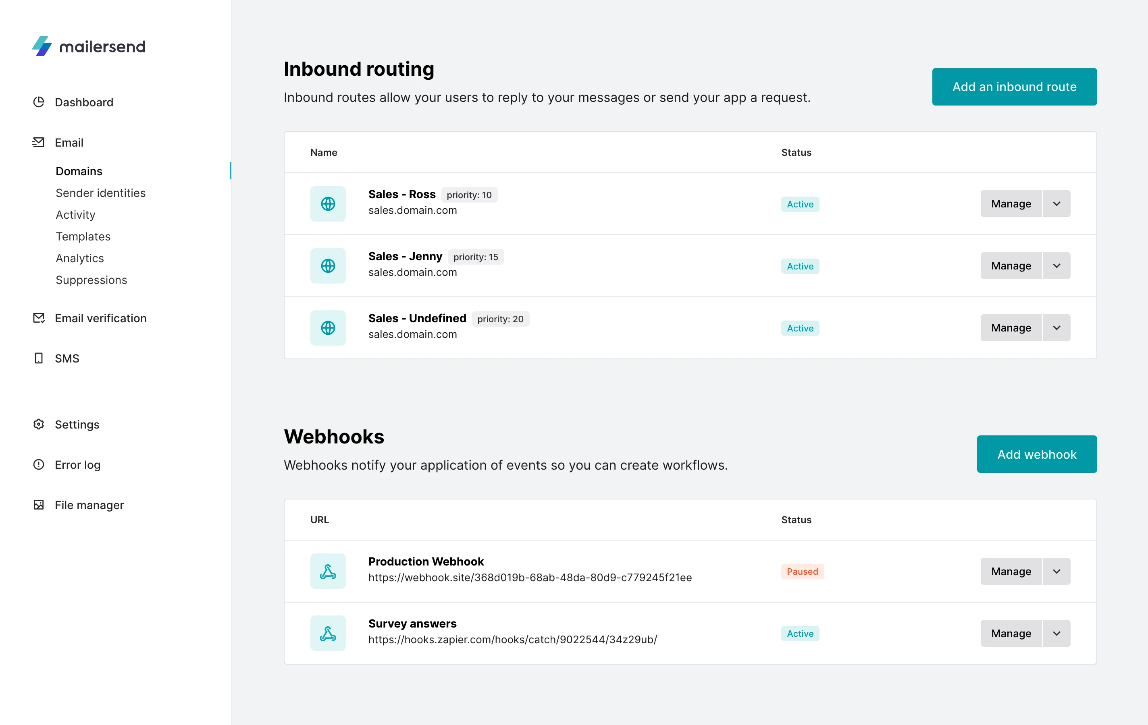Image resolution: width=1148 pixels, height=725 pixels.
Task: Click the Email verification icon
Action: 39,318
